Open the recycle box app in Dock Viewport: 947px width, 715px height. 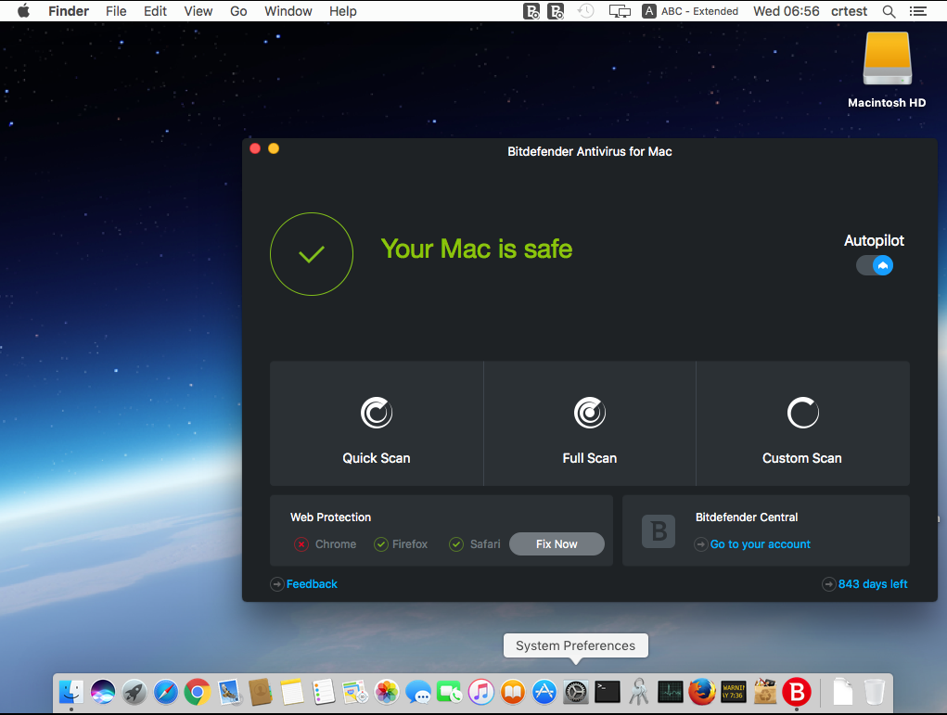click(765, 692)
